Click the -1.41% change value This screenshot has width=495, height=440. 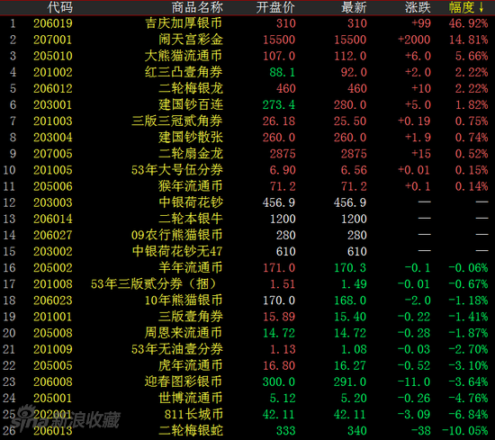coord(469,317)
